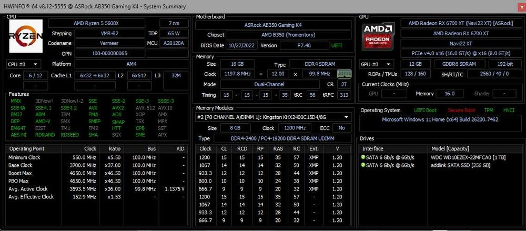Image resolution: width=526 pixels, height=231 pixels.
Task: Click green status icon for addlink SSD
Action: click(x=362, y=165)
